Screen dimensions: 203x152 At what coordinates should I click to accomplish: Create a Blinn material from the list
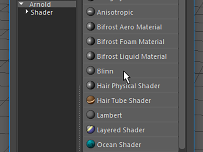click(x=130, y=71)
